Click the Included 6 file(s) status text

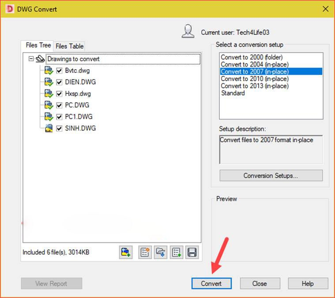coord(56,252)
